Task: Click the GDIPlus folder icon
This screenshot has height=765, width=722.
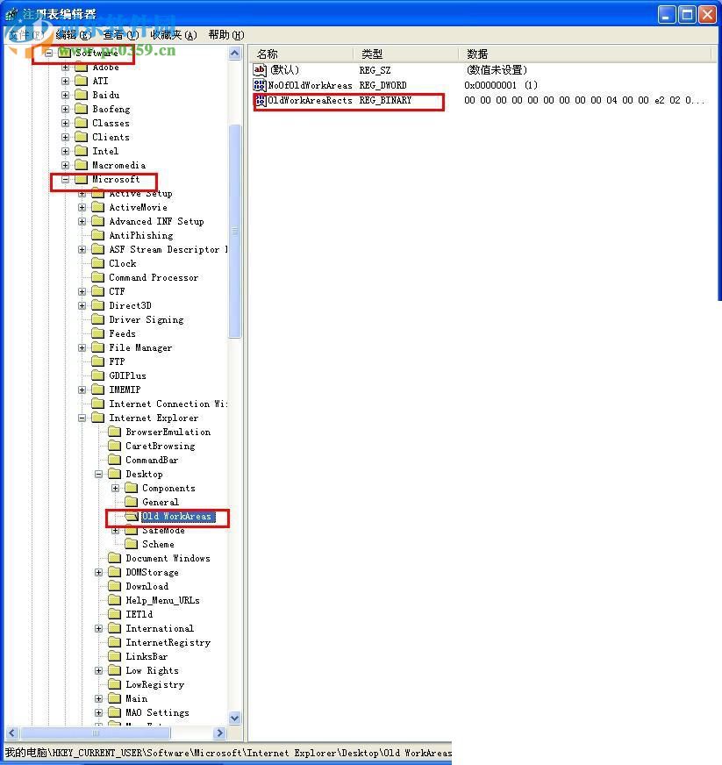Action: (98, 375)
